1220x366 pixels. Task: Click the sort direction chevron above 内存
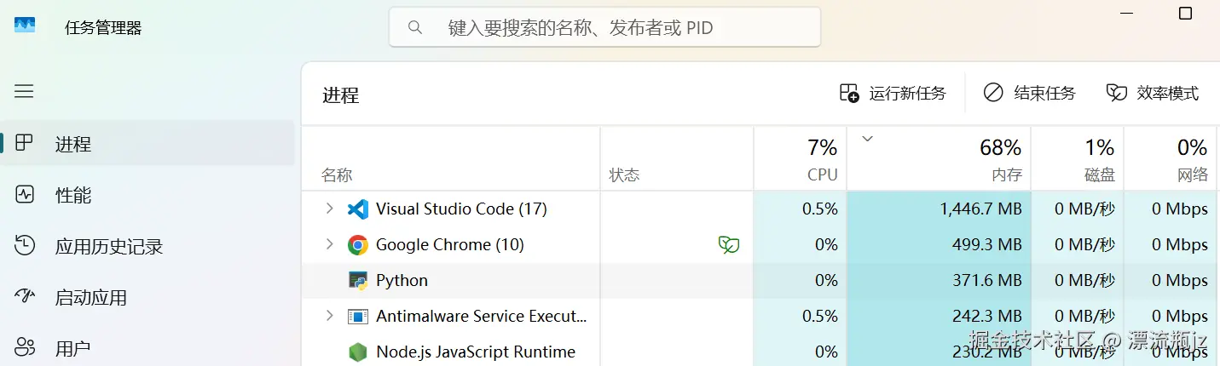868,139
